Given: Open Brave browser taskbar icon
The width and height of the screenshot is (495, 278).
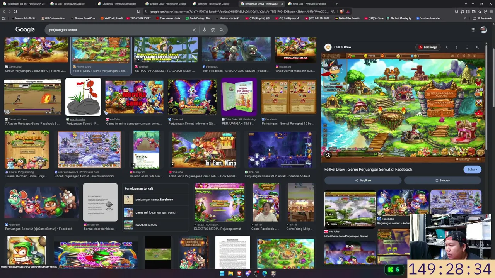Looking at the screenshot, I should coord(239,273).
